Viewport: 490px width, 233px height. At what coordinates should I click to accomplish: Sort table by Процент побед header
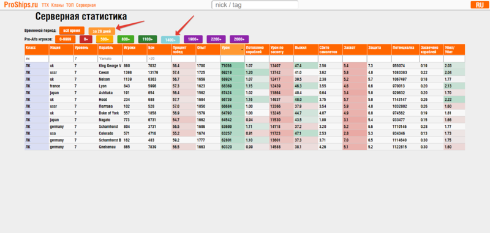coord(183,50)
